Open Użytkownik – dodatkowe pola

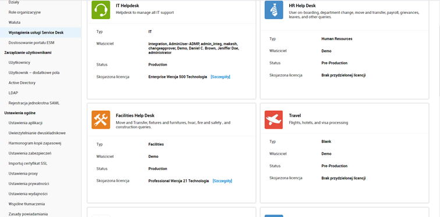(x=34, y=73)
